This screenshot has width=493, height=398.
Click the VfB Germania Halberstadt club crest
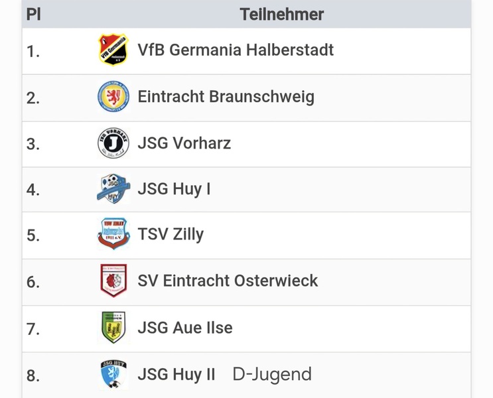(113, 50)
